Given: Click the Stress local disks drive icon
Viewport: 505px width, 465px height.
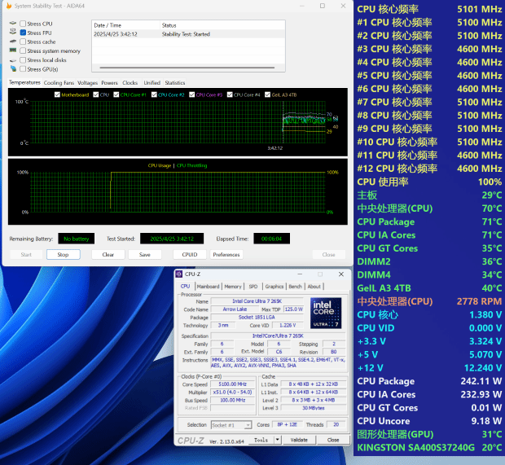Looking at the screenshot, I should click(13, 60).
